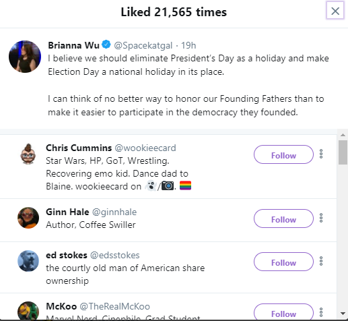The width and height of the screenshot is (348, 321).
Task: View Ginn Hale's profile picture
Action: pos(28,218)
